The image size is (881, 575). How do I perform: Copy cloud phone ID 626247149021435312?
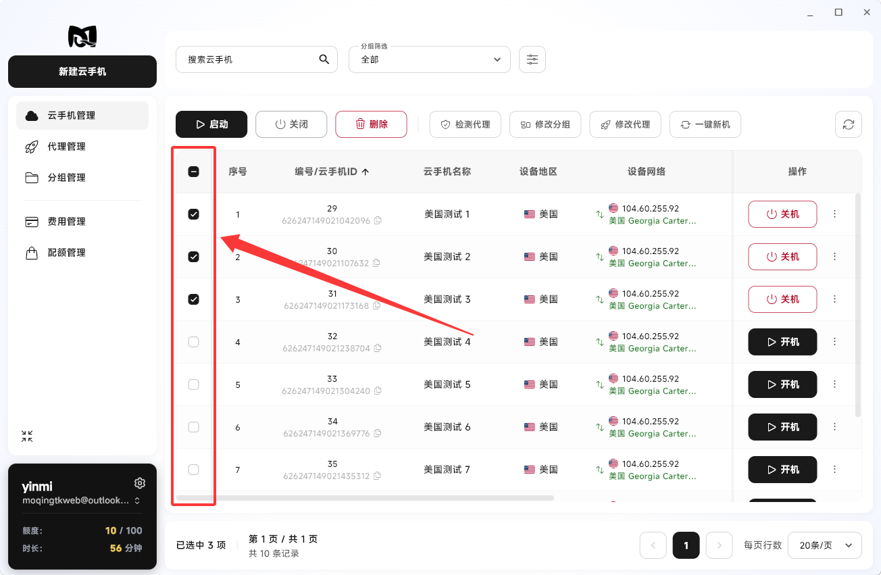coord(378,476)
